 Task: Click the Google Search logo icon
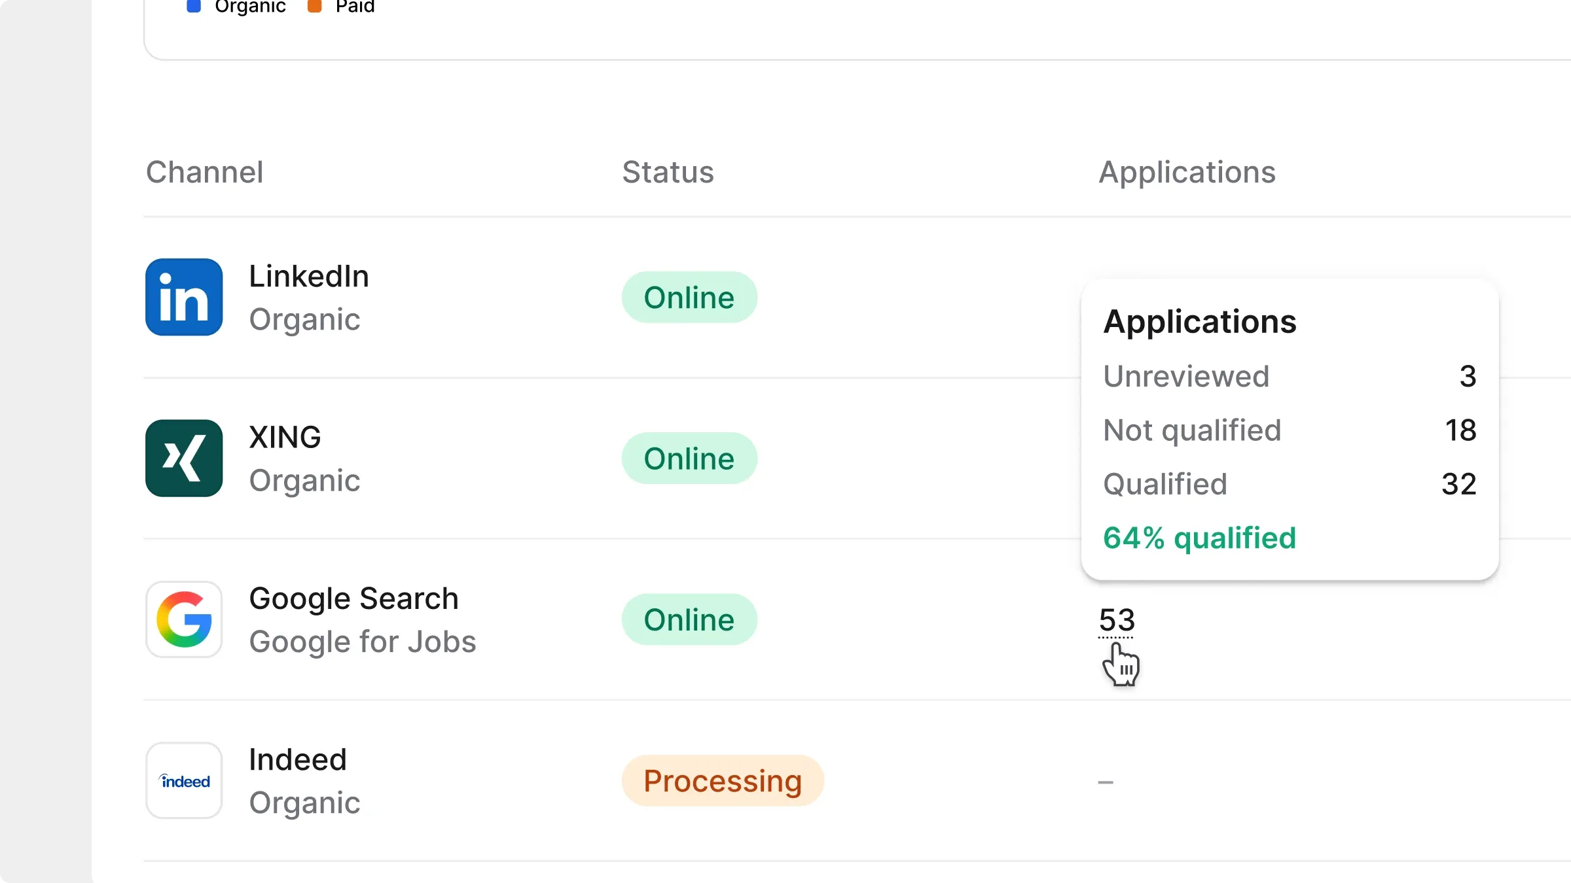[184, 619]
